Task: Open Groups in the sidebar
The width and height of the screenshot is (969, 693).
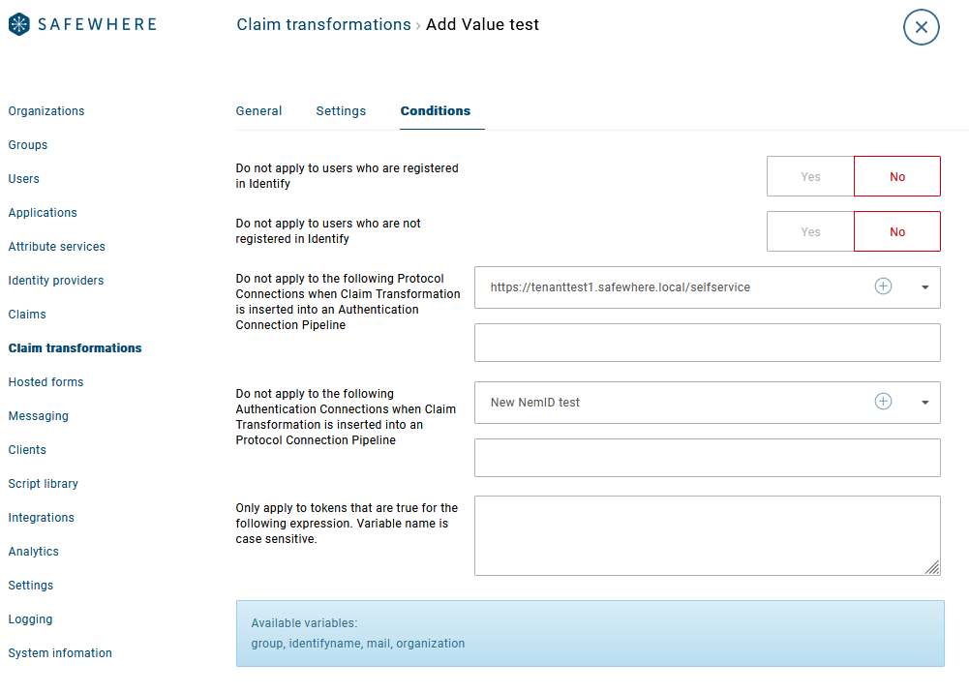Action: (x=28, y=145)
